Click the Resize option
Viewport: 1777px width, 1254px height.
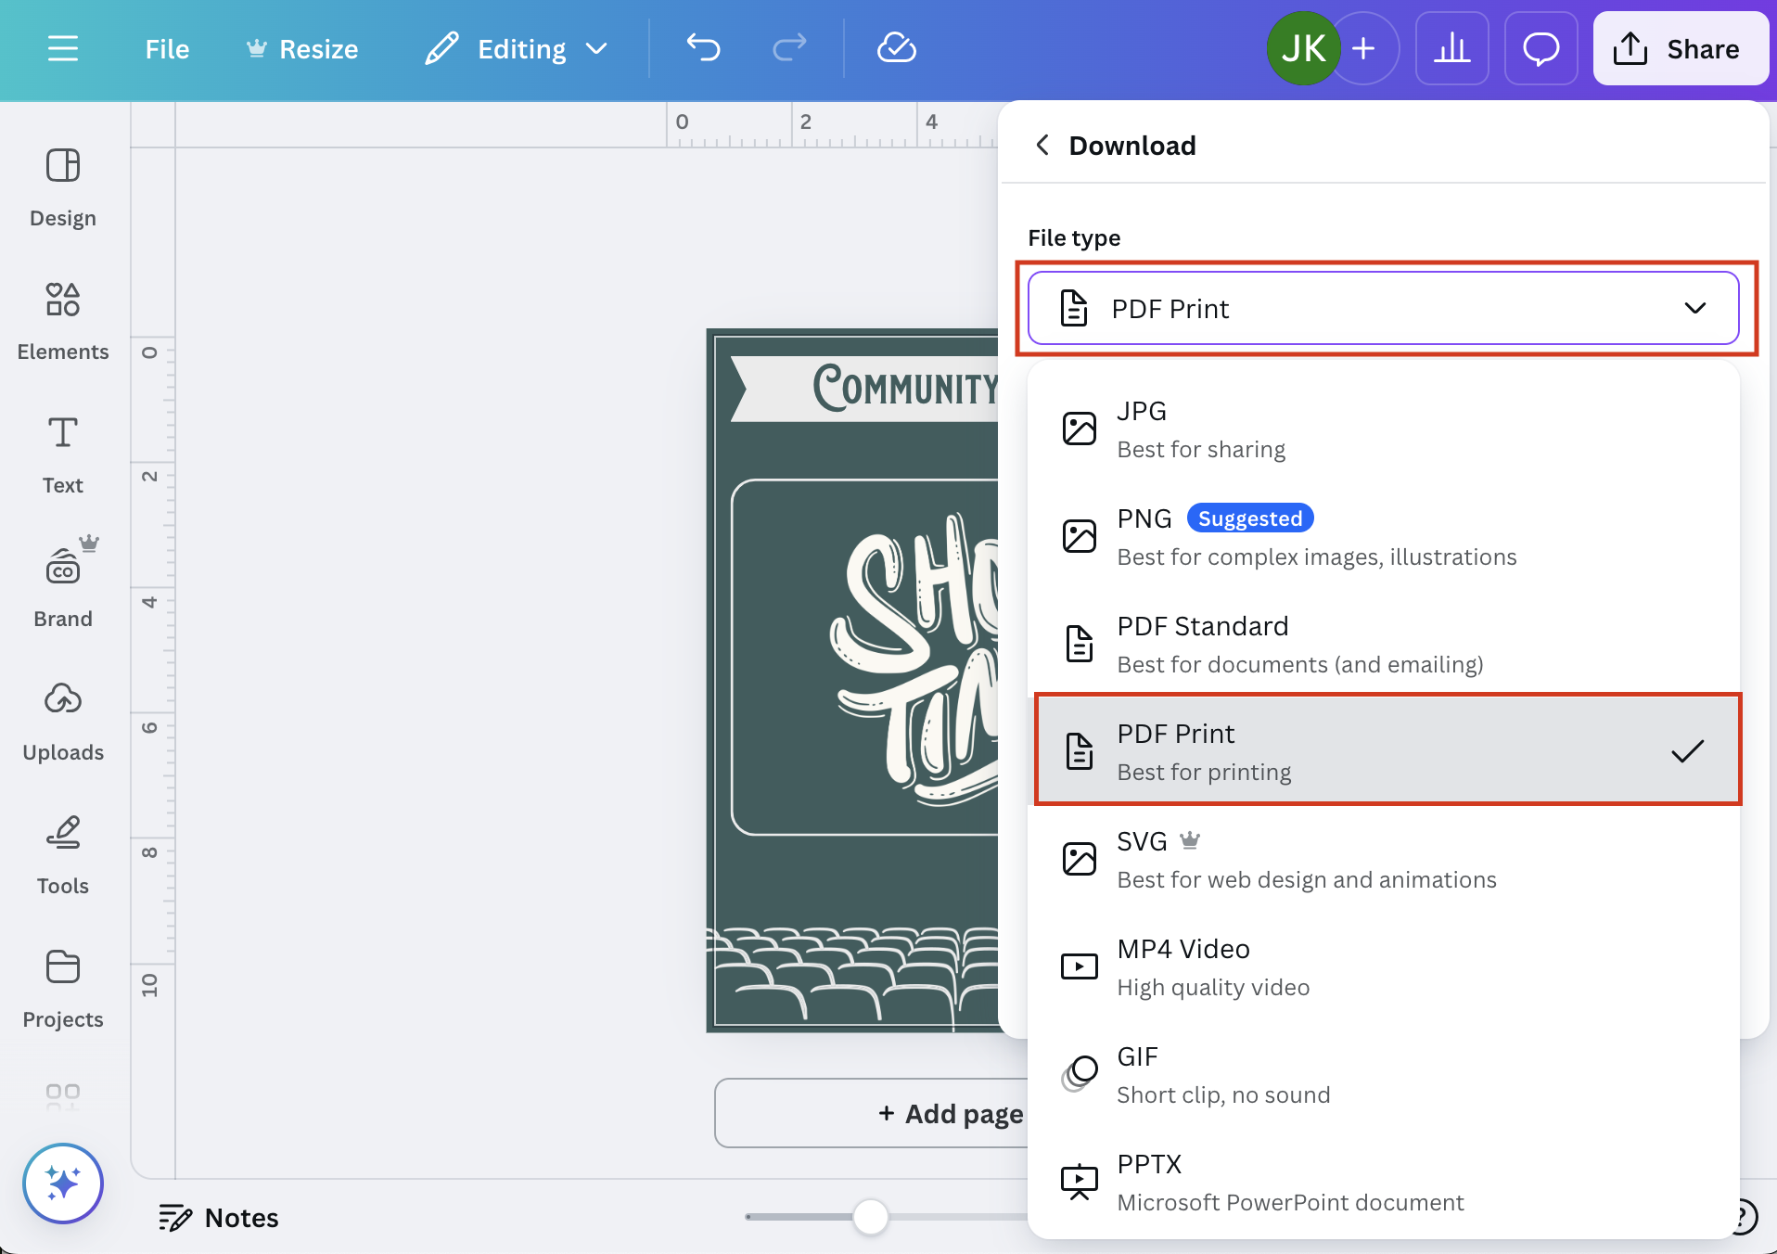coord(302,49)
